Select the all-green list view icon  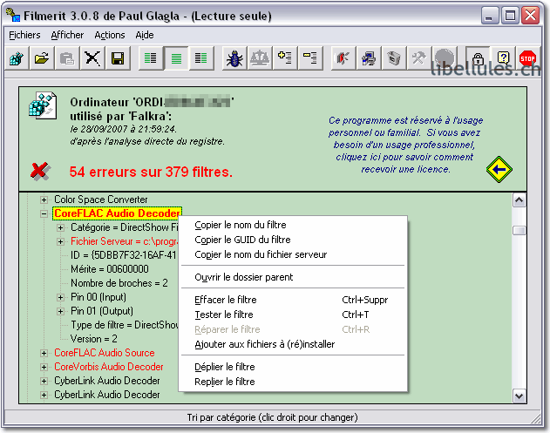click(176, 58)
